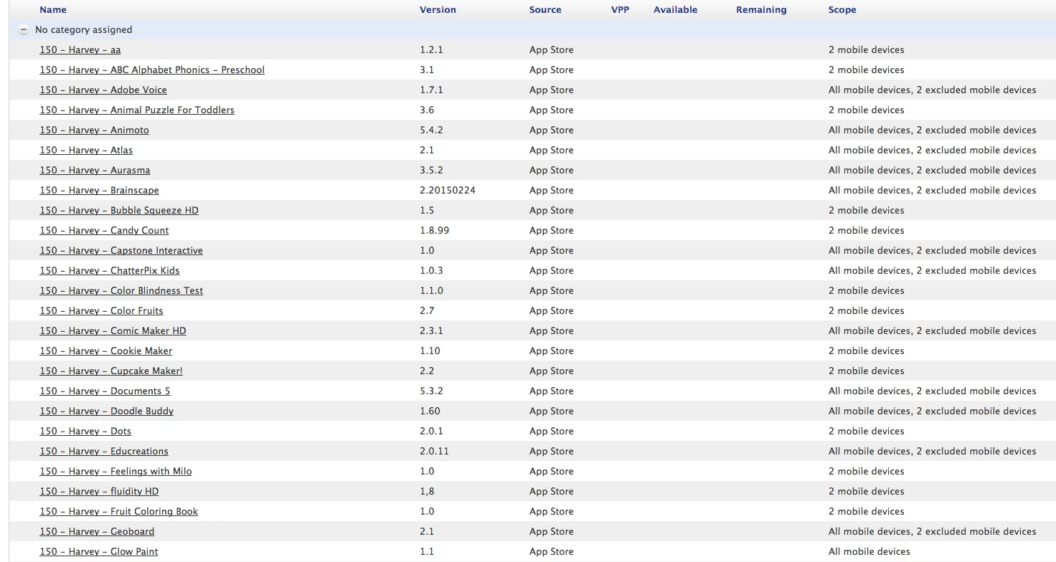
Task: Click version 1.60 in Doodle Buddy row
Action: 430,411
